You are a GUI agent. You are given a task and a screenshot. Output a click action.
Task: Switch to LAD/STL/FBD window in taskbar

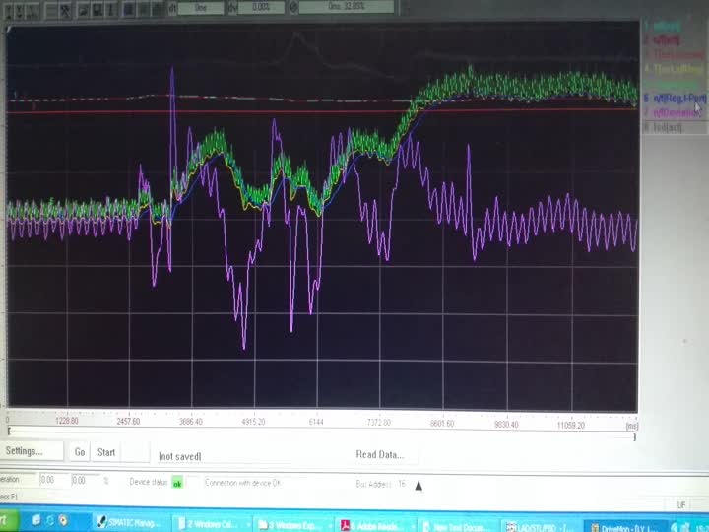tap(540, 527)
